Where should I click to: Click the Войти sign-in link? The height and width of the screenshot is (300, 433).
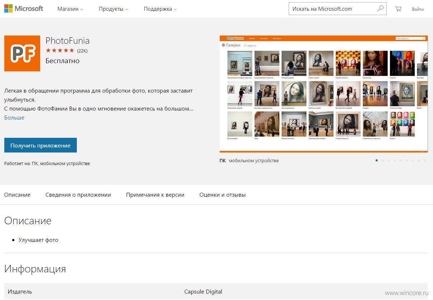(418, 9)
